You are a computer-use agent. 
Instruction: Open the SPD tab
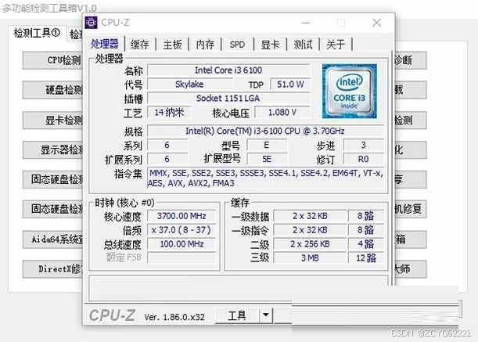[x=237, y=45]
